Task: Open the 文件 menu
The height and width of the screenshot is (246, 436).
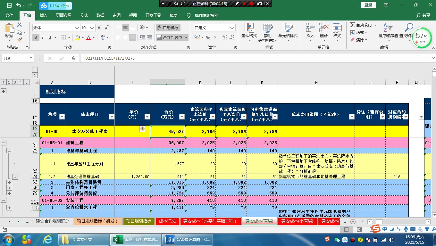Action: 9,15
